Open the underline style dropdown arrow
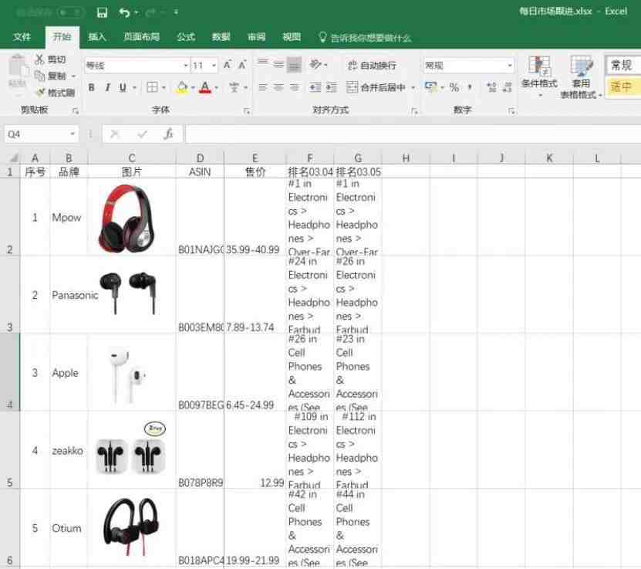Screen dimensions: 641x569 coord(134,87)
